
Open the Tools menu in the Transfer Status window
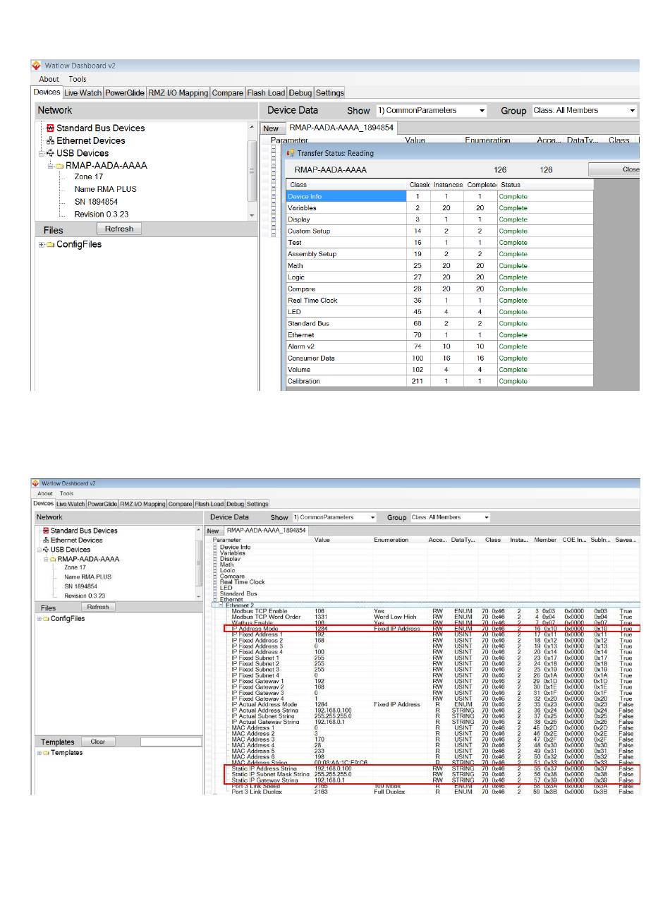[x=78, y=79]
